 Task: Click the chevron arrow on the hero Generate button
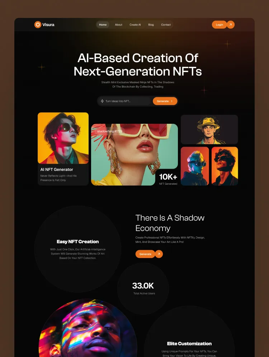click(x=171, y=101)
